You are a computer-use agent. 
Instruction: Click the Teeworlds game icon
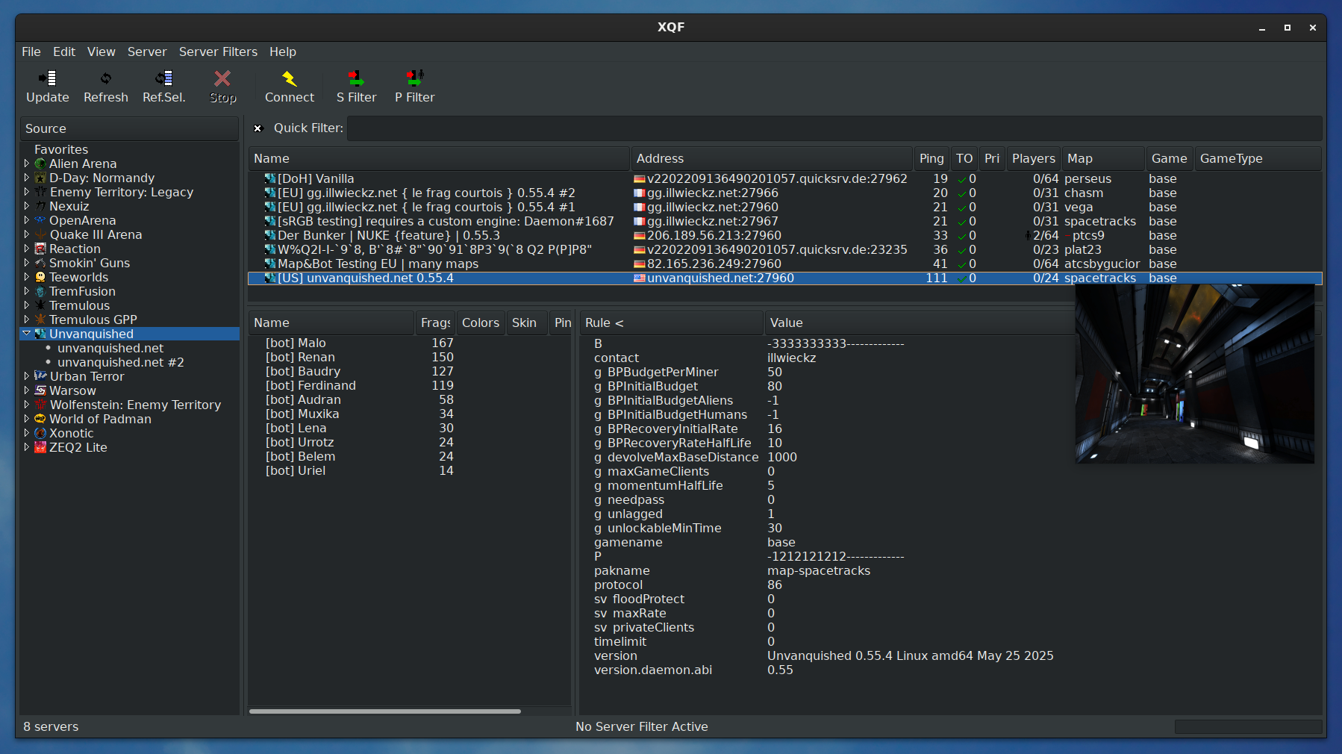(x=41, y=277)
